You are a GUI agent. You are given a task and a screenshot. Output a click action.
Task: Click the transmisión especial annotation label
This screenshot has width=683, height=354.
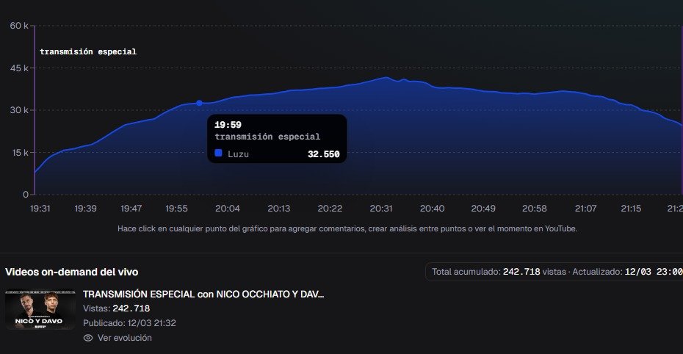click(88, 52)
